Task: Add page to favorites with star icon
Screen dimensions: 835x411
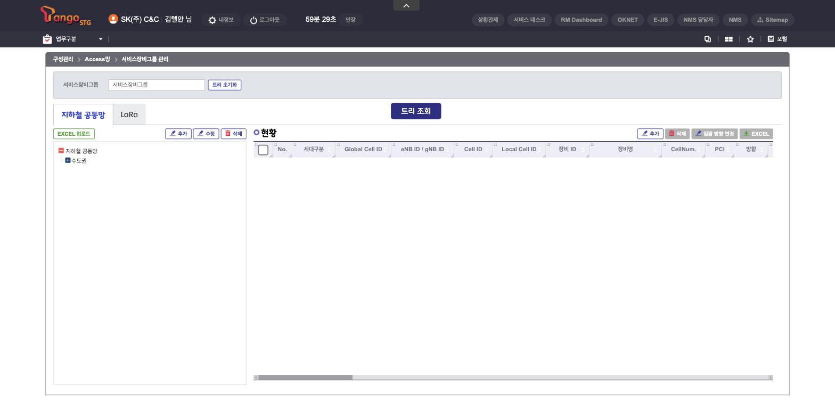Action: tap(750, 39)
